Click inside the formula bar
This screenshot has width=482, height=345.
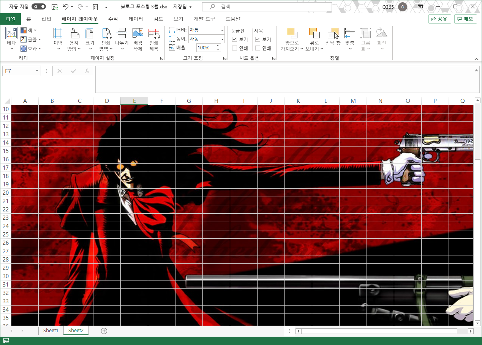(284, 79)
